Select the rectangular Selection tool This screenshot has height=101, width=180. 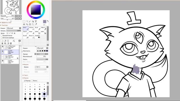pyautogui.click(x=24, y=21)
